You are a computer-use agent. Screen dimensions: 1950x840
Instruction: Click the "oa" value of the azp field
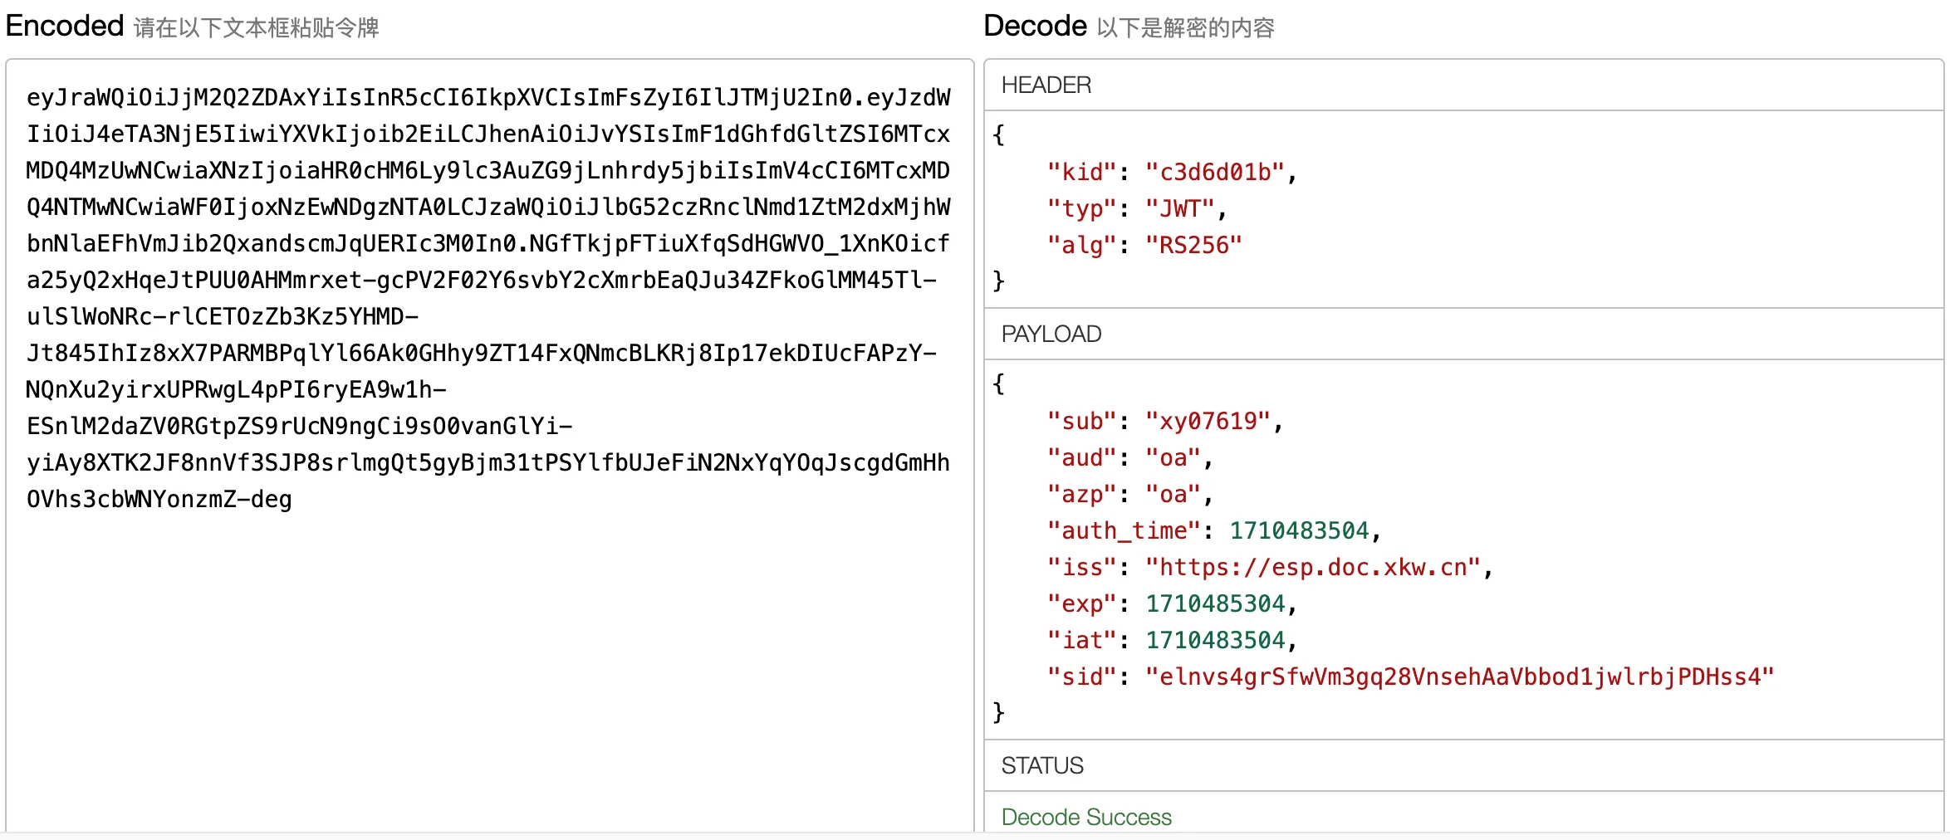click(x=1173, y=495)
